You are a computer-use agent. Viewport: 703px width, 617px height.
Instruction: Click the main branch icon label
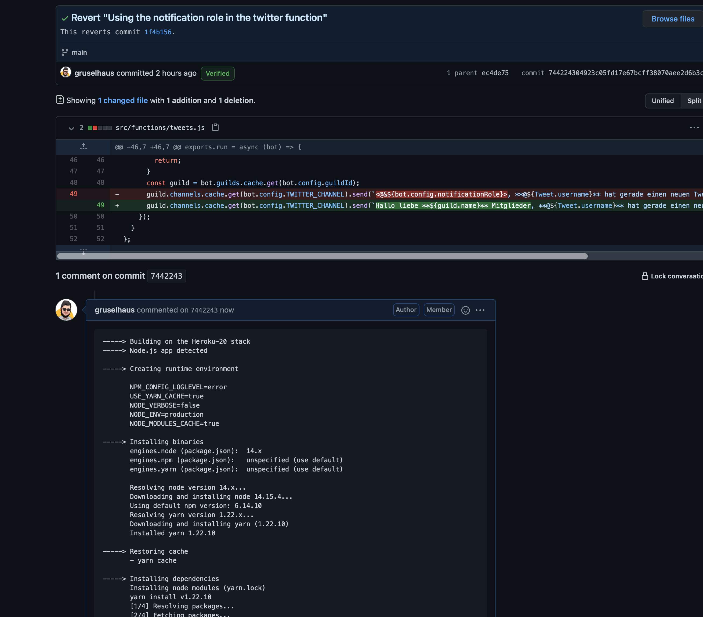click(79, 53)
